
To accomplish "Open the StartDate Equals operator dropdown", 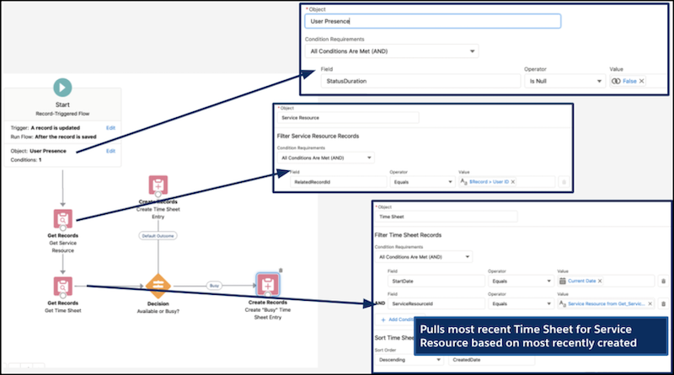I will point(521,281).
